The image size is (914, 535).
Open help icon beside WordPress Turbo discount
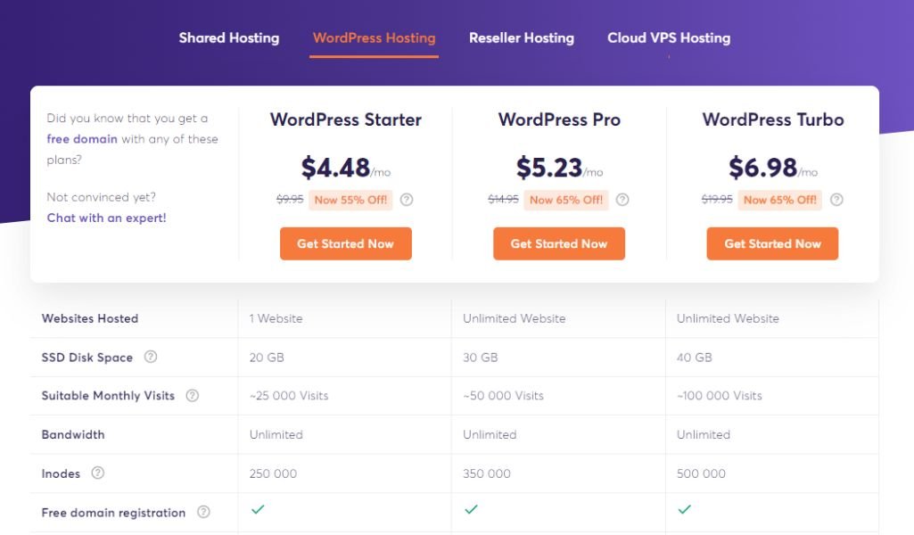click(x=836, y=200)
